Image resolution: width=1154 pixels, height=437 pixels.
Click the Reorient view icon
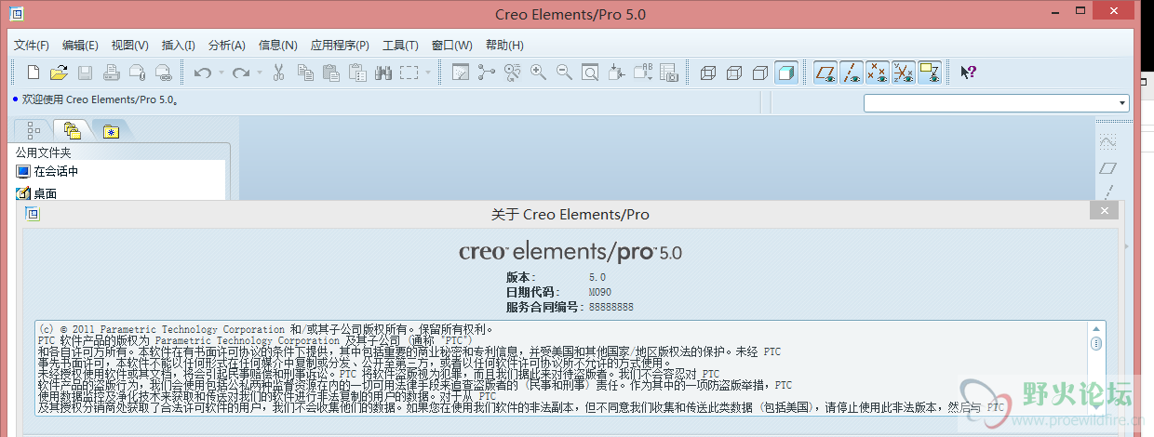point(616,72)
